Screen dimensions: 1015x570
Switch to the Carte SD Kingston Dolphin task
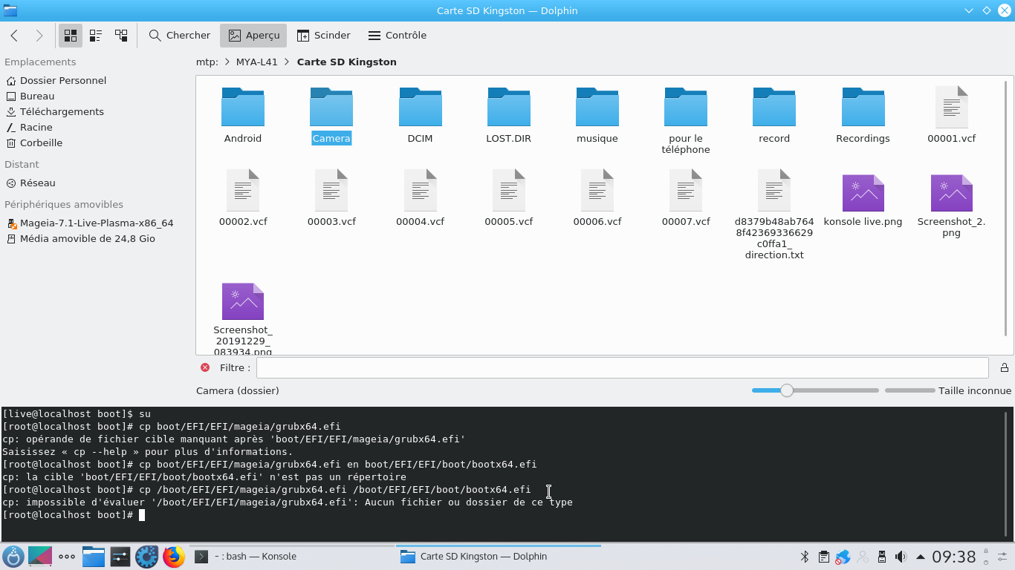click(499, 557)
